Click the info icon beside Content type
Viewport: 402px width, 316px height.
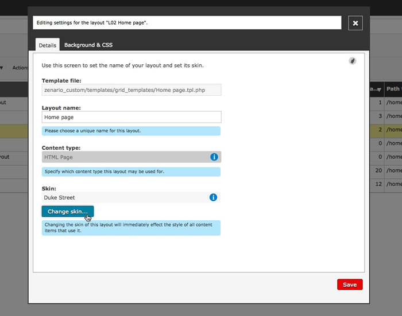pos(214,157)
